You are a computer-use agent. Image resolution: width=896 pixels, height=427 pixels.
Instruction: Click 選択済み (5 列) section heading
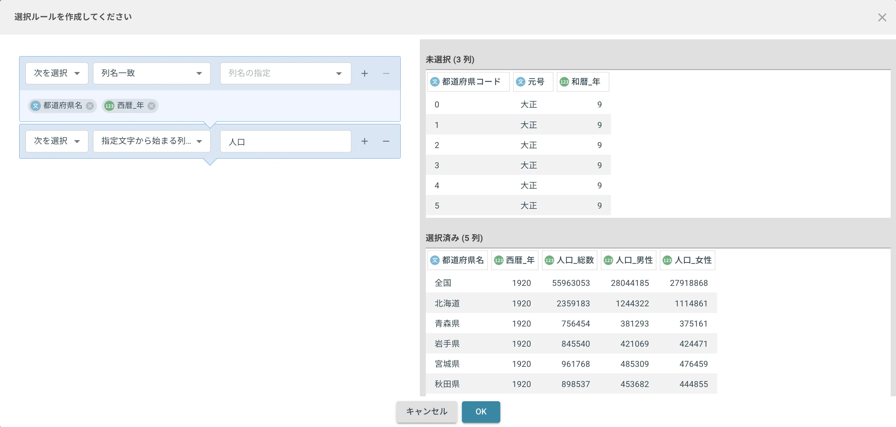pos(454,238)
